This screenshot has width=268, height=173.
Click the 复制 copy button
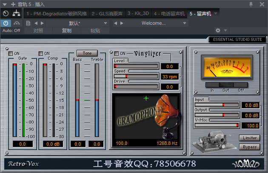(x=67, y=31)
